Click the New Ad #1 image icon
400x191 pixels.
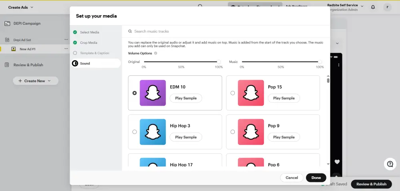coord(14,49)
